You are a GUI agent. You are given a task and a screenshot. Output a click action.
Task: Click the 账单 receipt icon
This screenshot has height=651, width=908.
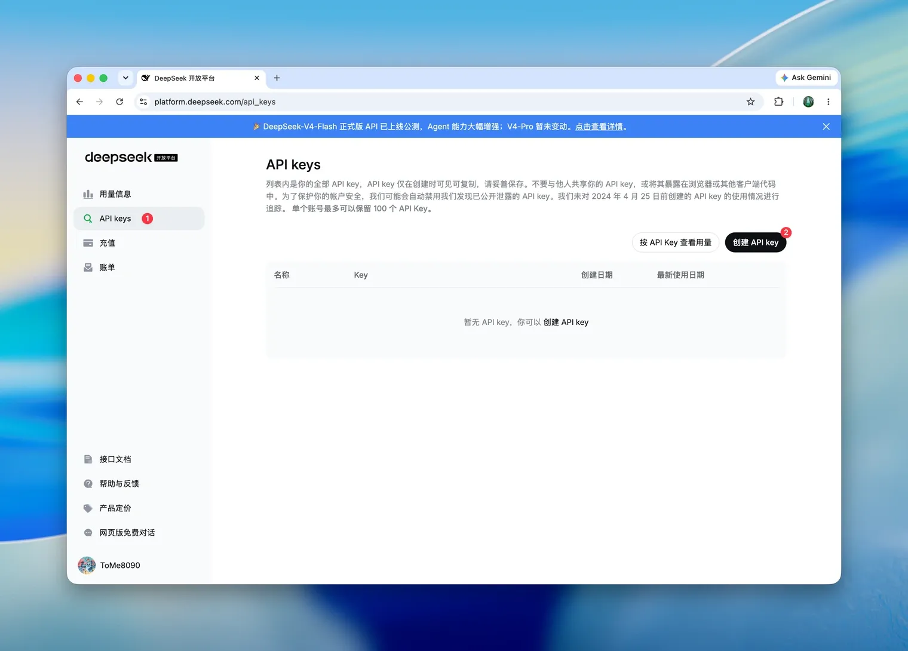(88, 268)
